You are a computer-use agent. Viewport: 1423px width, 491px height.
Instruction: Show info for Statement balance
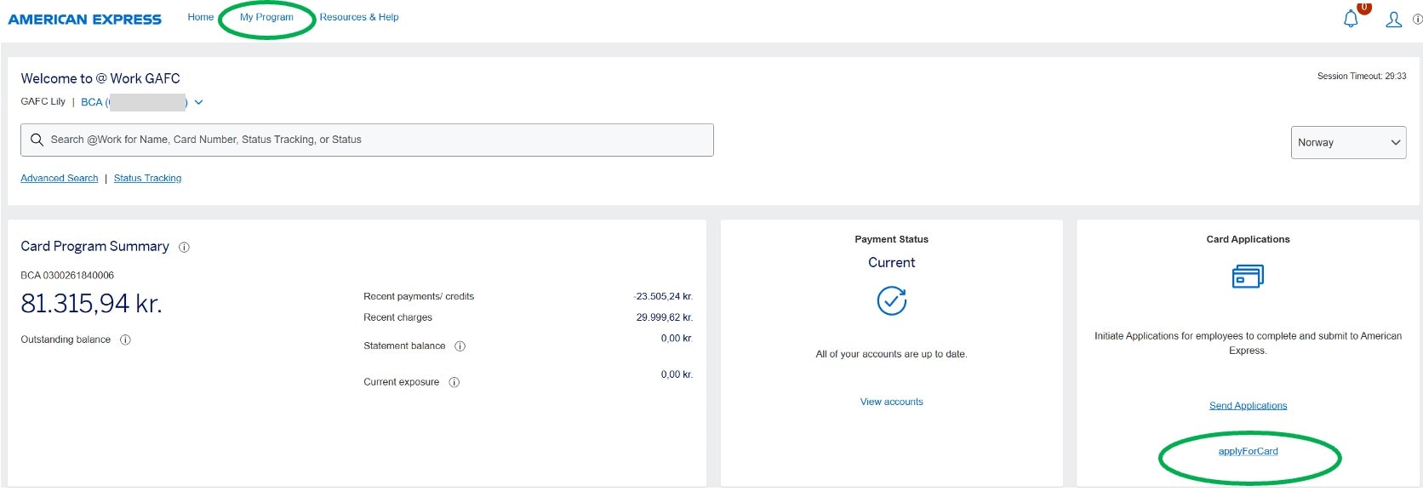click(460, 346)
